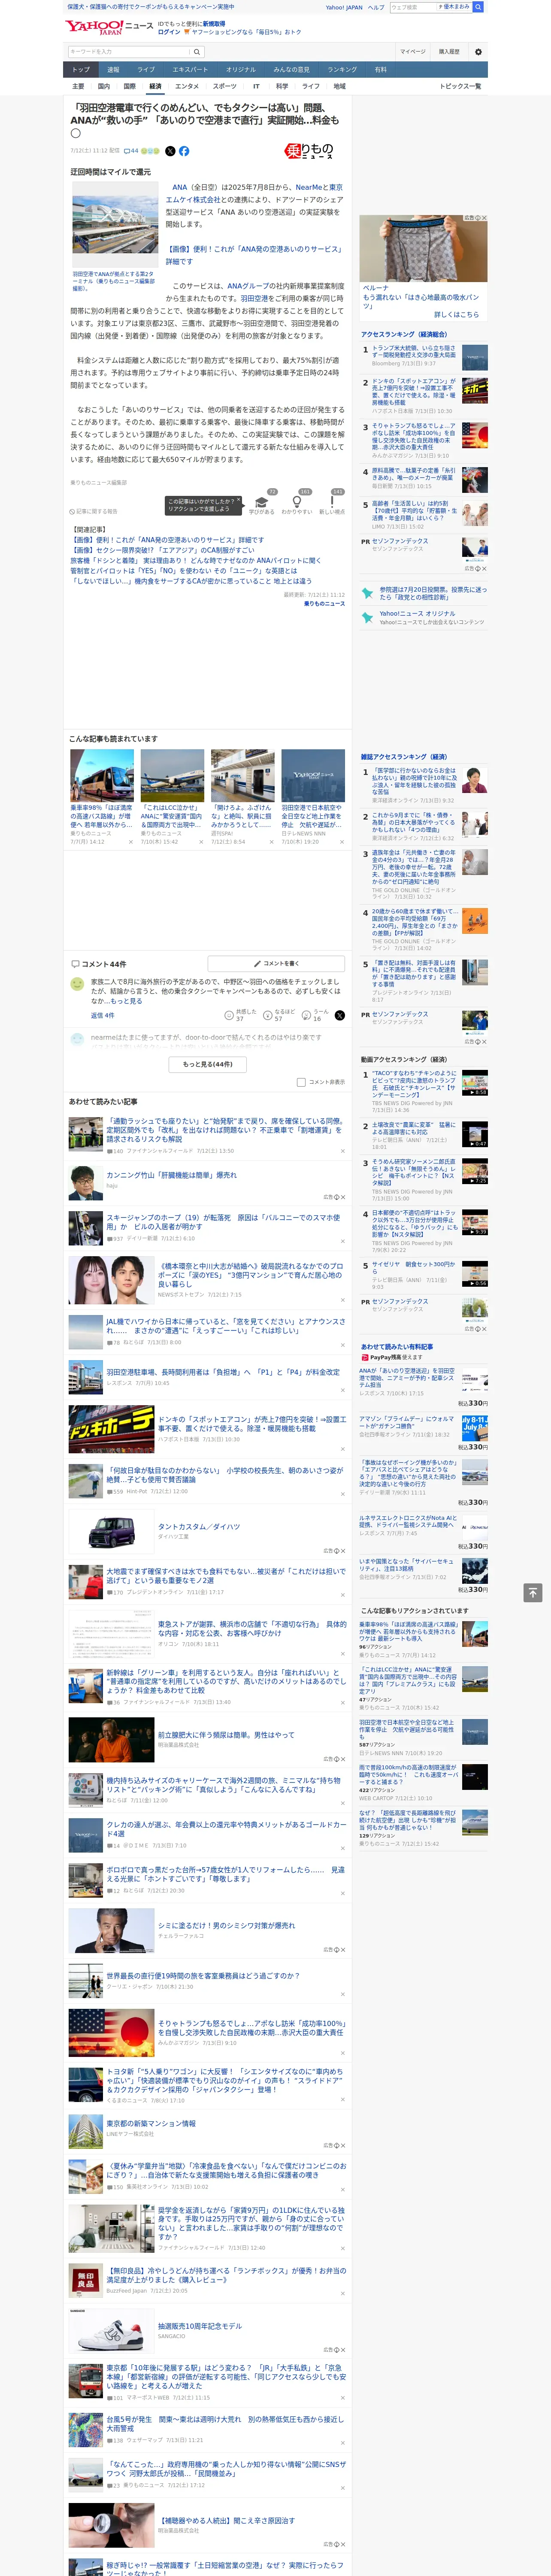The width and height of the screenshot is (551, 2576).
Task: Open the トップ navigation tab
Action: (81, 70)
